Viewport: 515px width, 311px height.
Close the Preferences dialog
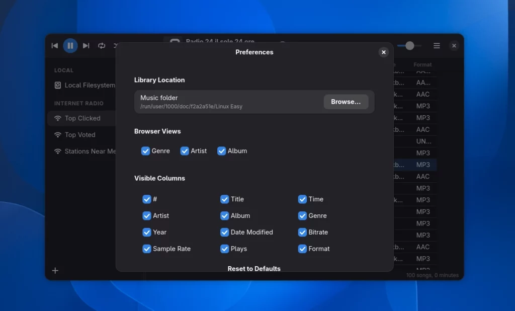pyautogui.click(x=384, y=52)
